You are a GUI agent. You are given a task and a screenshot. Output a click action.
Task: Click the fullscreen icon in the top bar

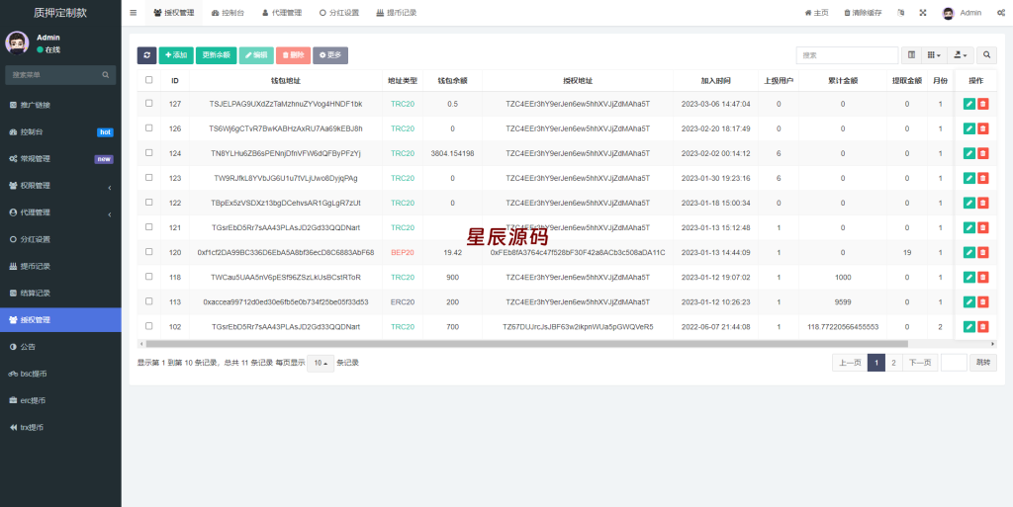click(923, 12)
